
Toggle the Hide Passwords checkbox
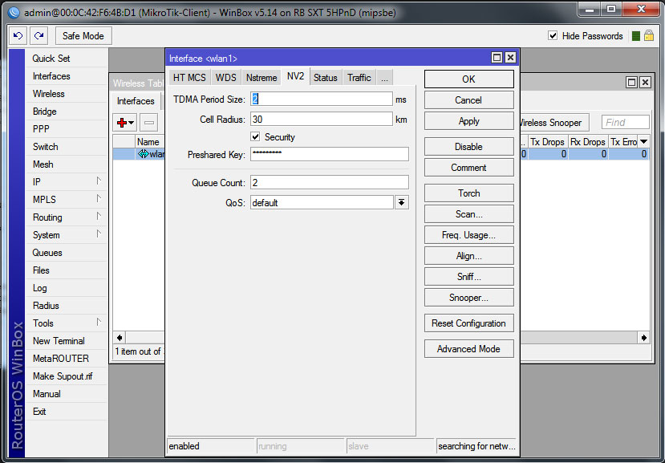pos(553,36)
